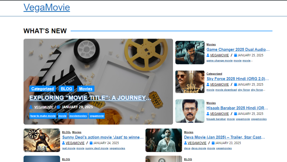Screen dimensions: 287x162
Task: Select 'vegamovies' tag under Jaat post
Action: (x=117, y=148)
